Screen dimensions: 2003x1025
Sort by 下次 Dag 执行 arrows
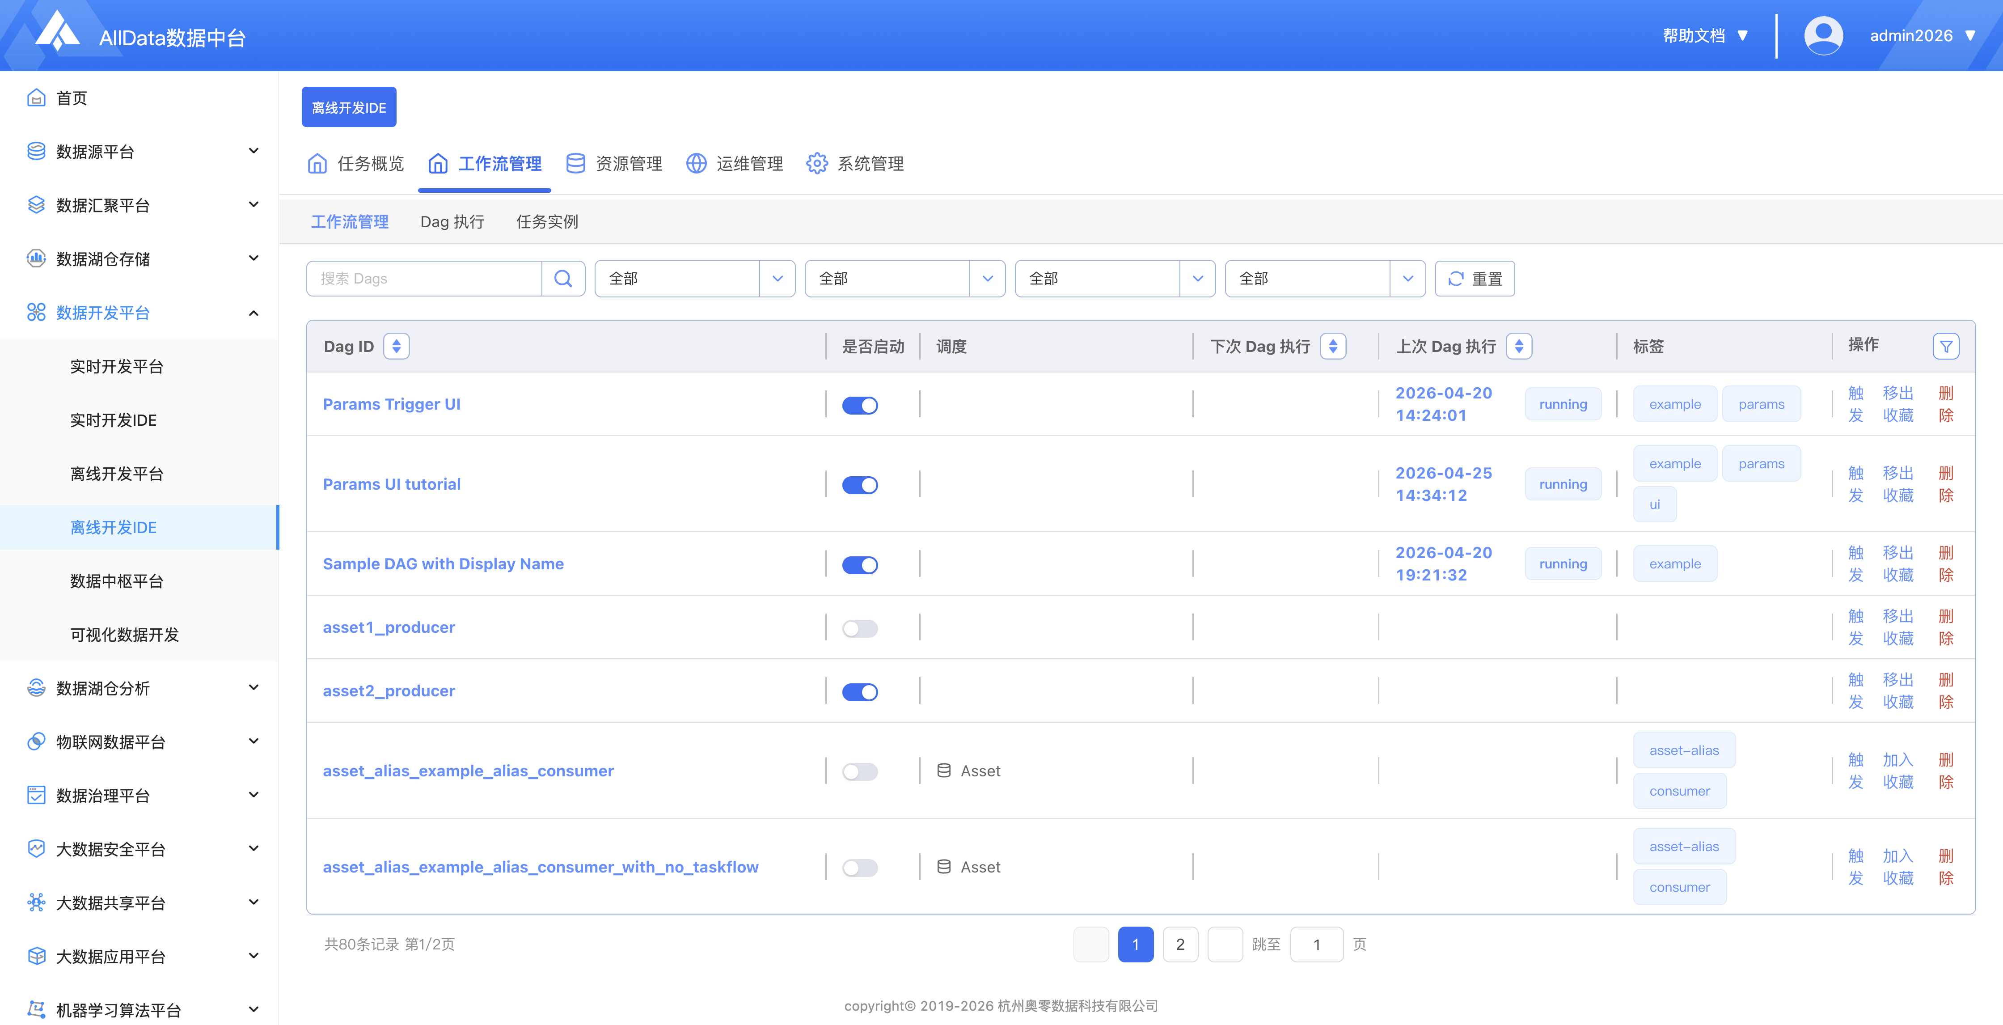1333,346
